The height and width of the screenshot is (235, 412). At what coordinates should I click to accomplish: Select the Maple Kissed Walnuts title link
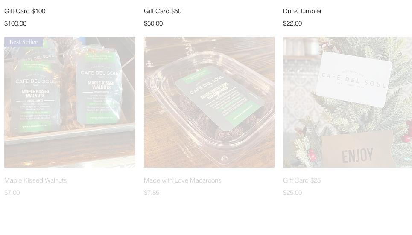tap(35, 180)
